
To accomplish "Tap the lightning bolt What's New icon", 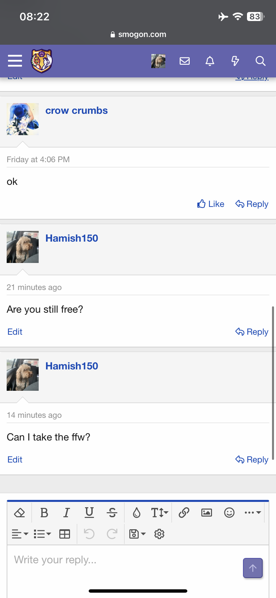I will (235, 61).
